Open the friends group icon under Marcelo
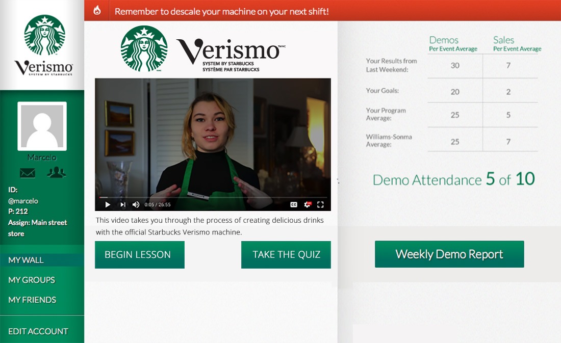561x343 pixels. (57, 172)
